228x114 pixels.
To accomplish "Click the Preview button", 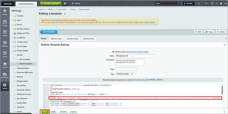I will coord(63,112).
